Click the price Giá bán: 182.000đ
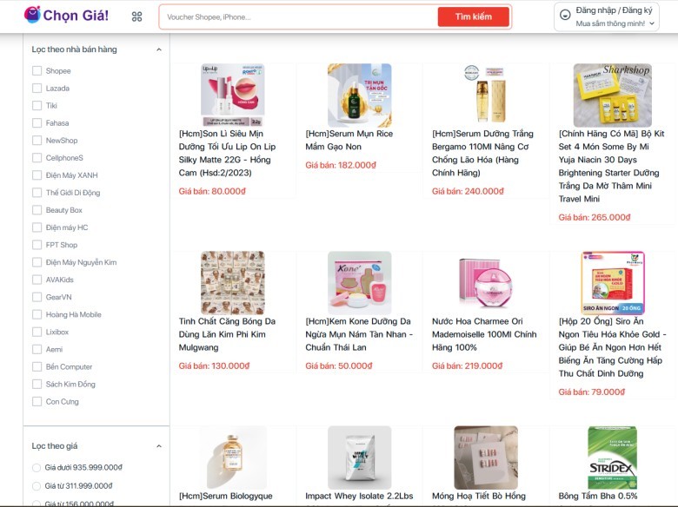 [x=341, y=166]
